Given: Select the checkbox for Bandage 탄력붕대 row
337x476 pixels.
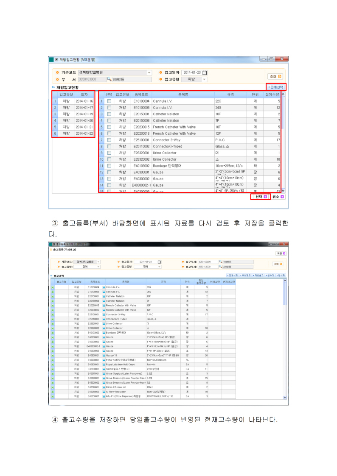Looking at the screenshot, I should [x=109, y=166].
